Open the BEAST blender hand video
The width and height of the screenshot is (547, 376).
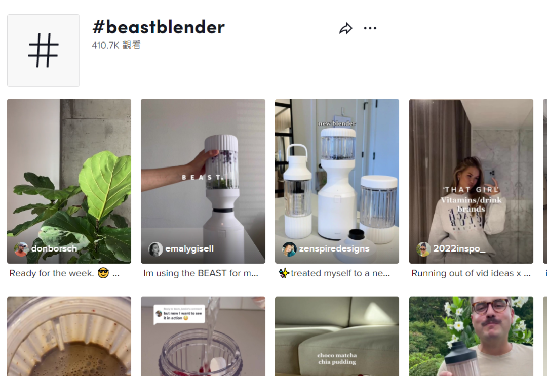pyautogui.click(x=203, y=181)
